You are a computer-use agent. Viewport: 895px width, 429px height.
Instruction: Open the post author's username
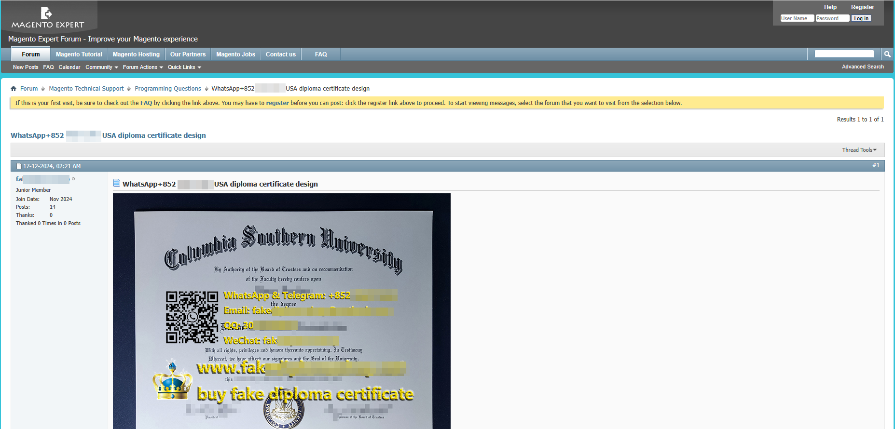[x=42, y=179]
